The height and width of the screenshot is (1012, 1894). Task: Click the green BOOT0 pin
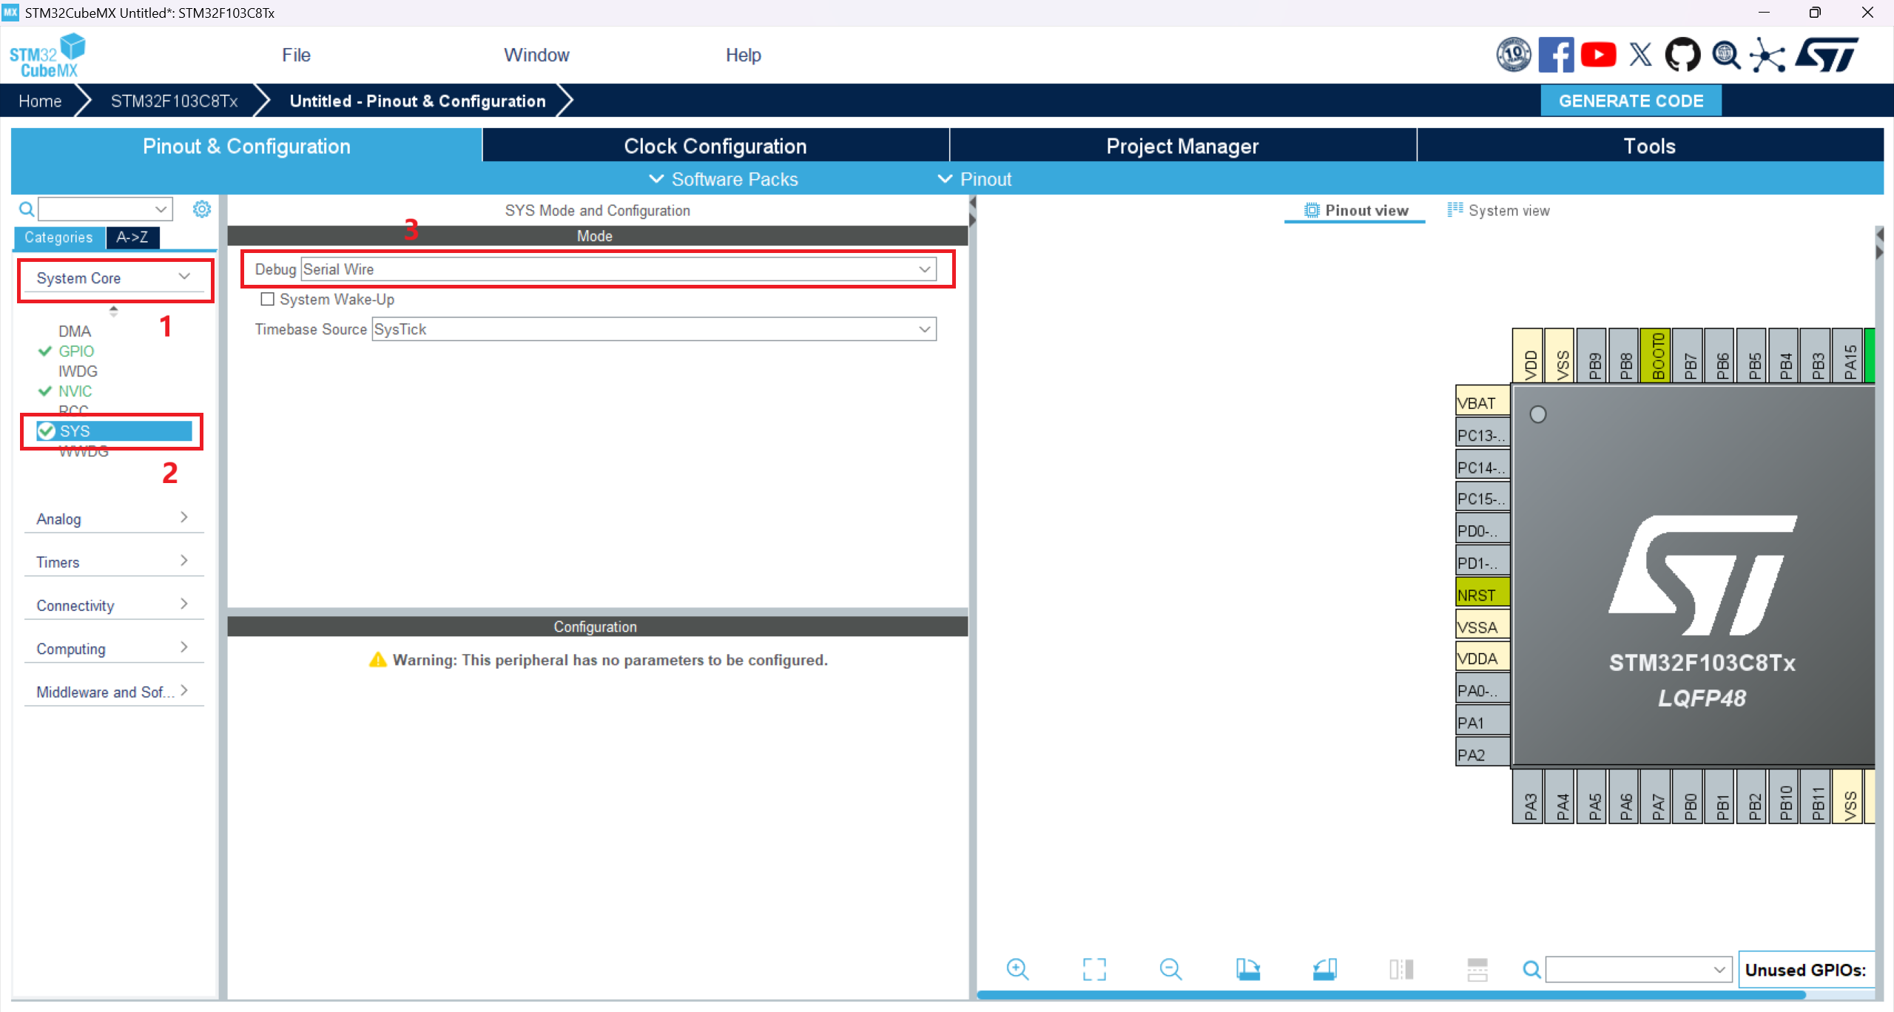[1657, 356]
